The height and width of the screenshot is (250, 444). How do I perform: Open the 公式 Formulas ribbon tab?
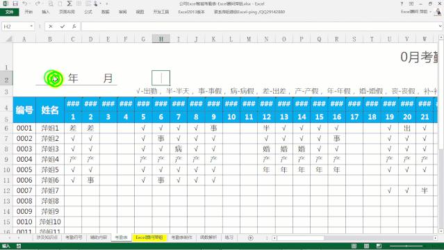coord(88,12)
